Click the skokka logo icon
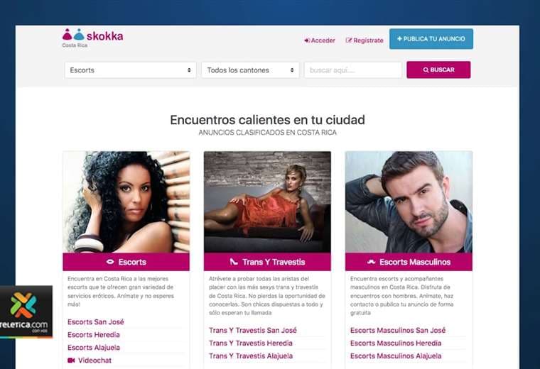The width and height of the screenshot is (540, 369). pos(73,35)
